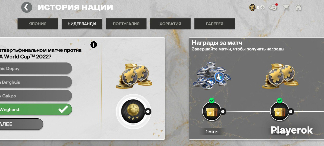Screen dimensions: 324x146
Task: Click the clock icon beside golden ball badge
Action: point(148,111)
